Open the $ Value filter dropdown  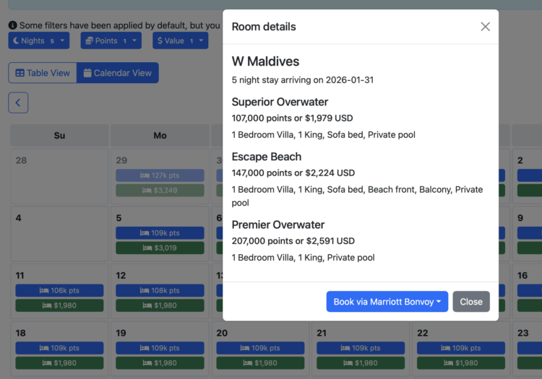pos(180,41)
